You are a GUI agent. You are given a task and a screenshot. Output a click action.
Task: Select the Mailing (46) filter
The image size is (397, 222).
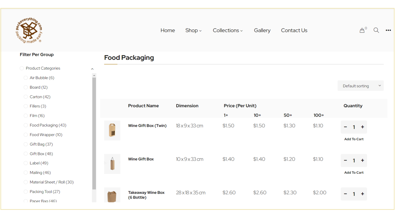[x=26, y=173]
